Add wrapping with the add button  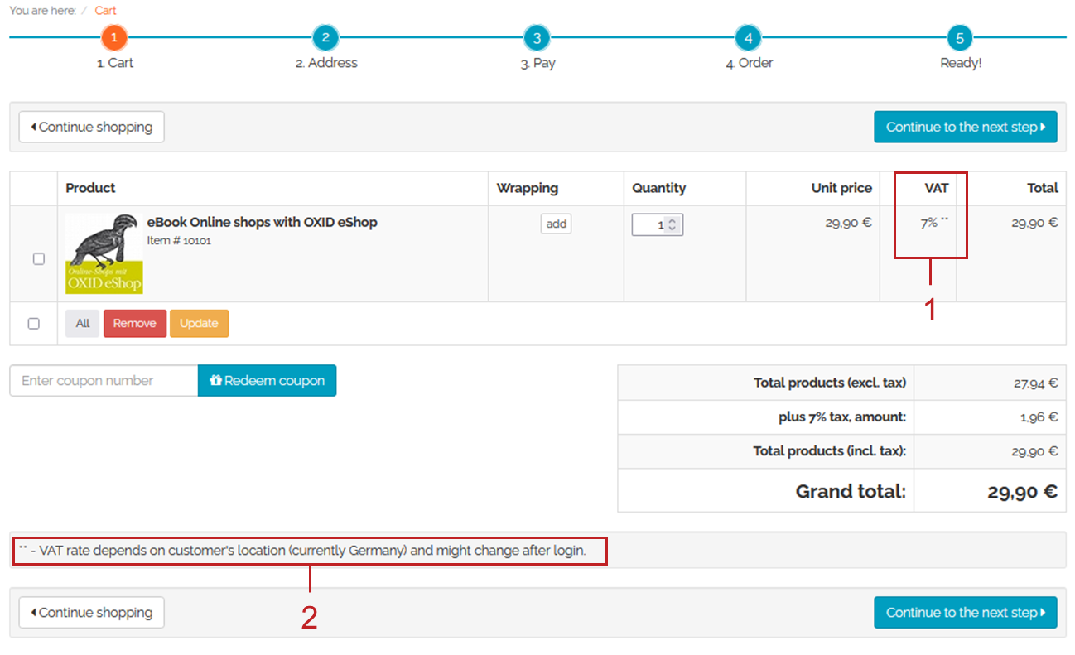pyautogui.click(x=557, y=224)
